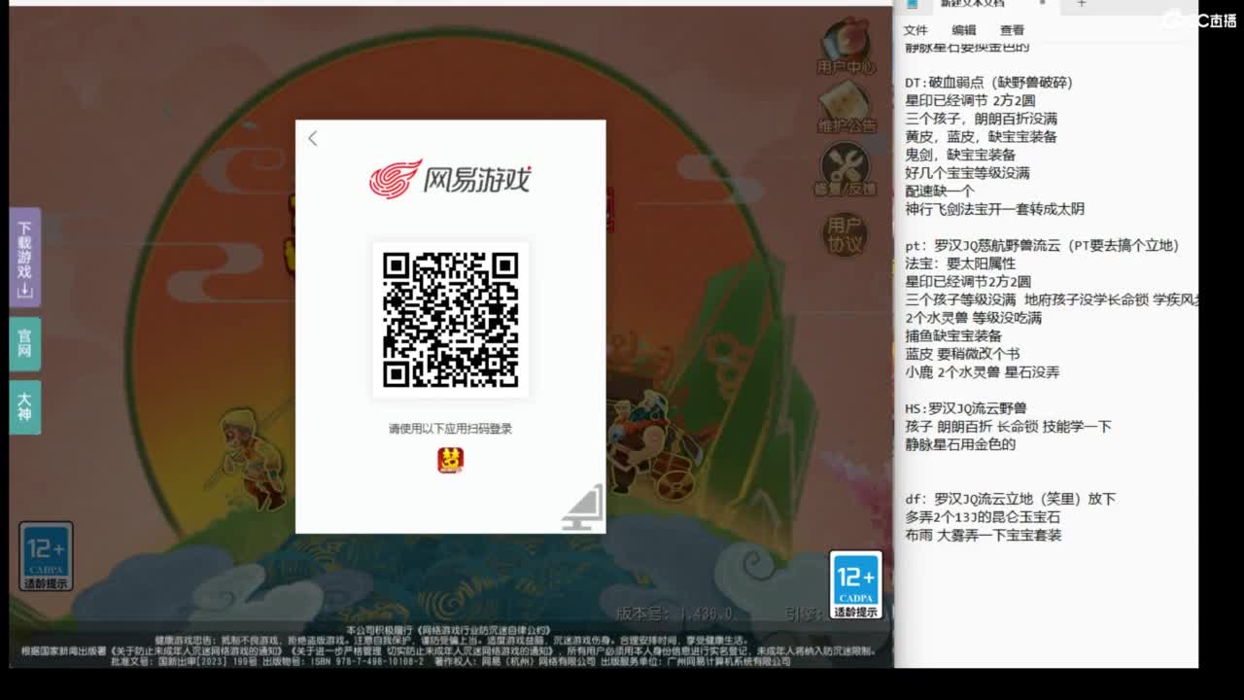Open 维护公告 announcement icon

click(845, 107)
